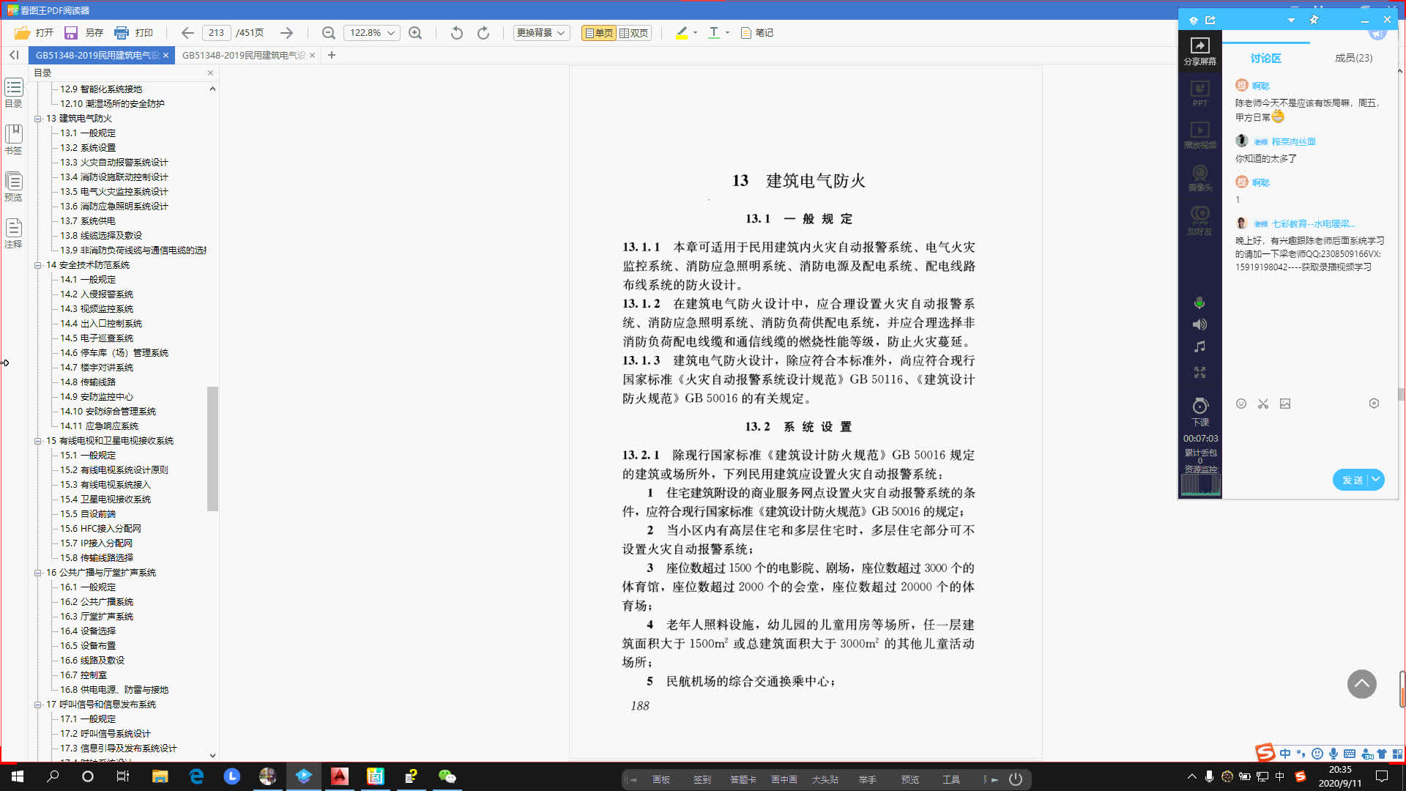Viewport: 1406px width, 791px height.
Task: Open WeChat from the taskbar
Action: tap(447, 776)
